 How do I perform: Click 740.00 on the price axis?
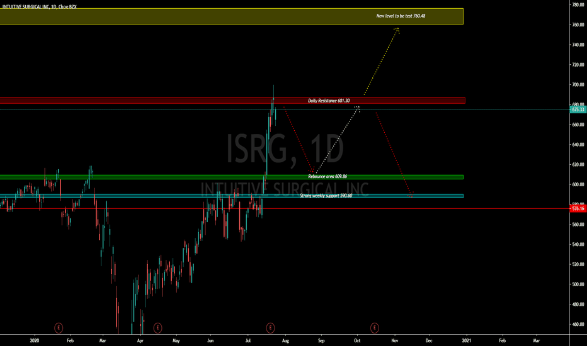(x=578, y=45)
